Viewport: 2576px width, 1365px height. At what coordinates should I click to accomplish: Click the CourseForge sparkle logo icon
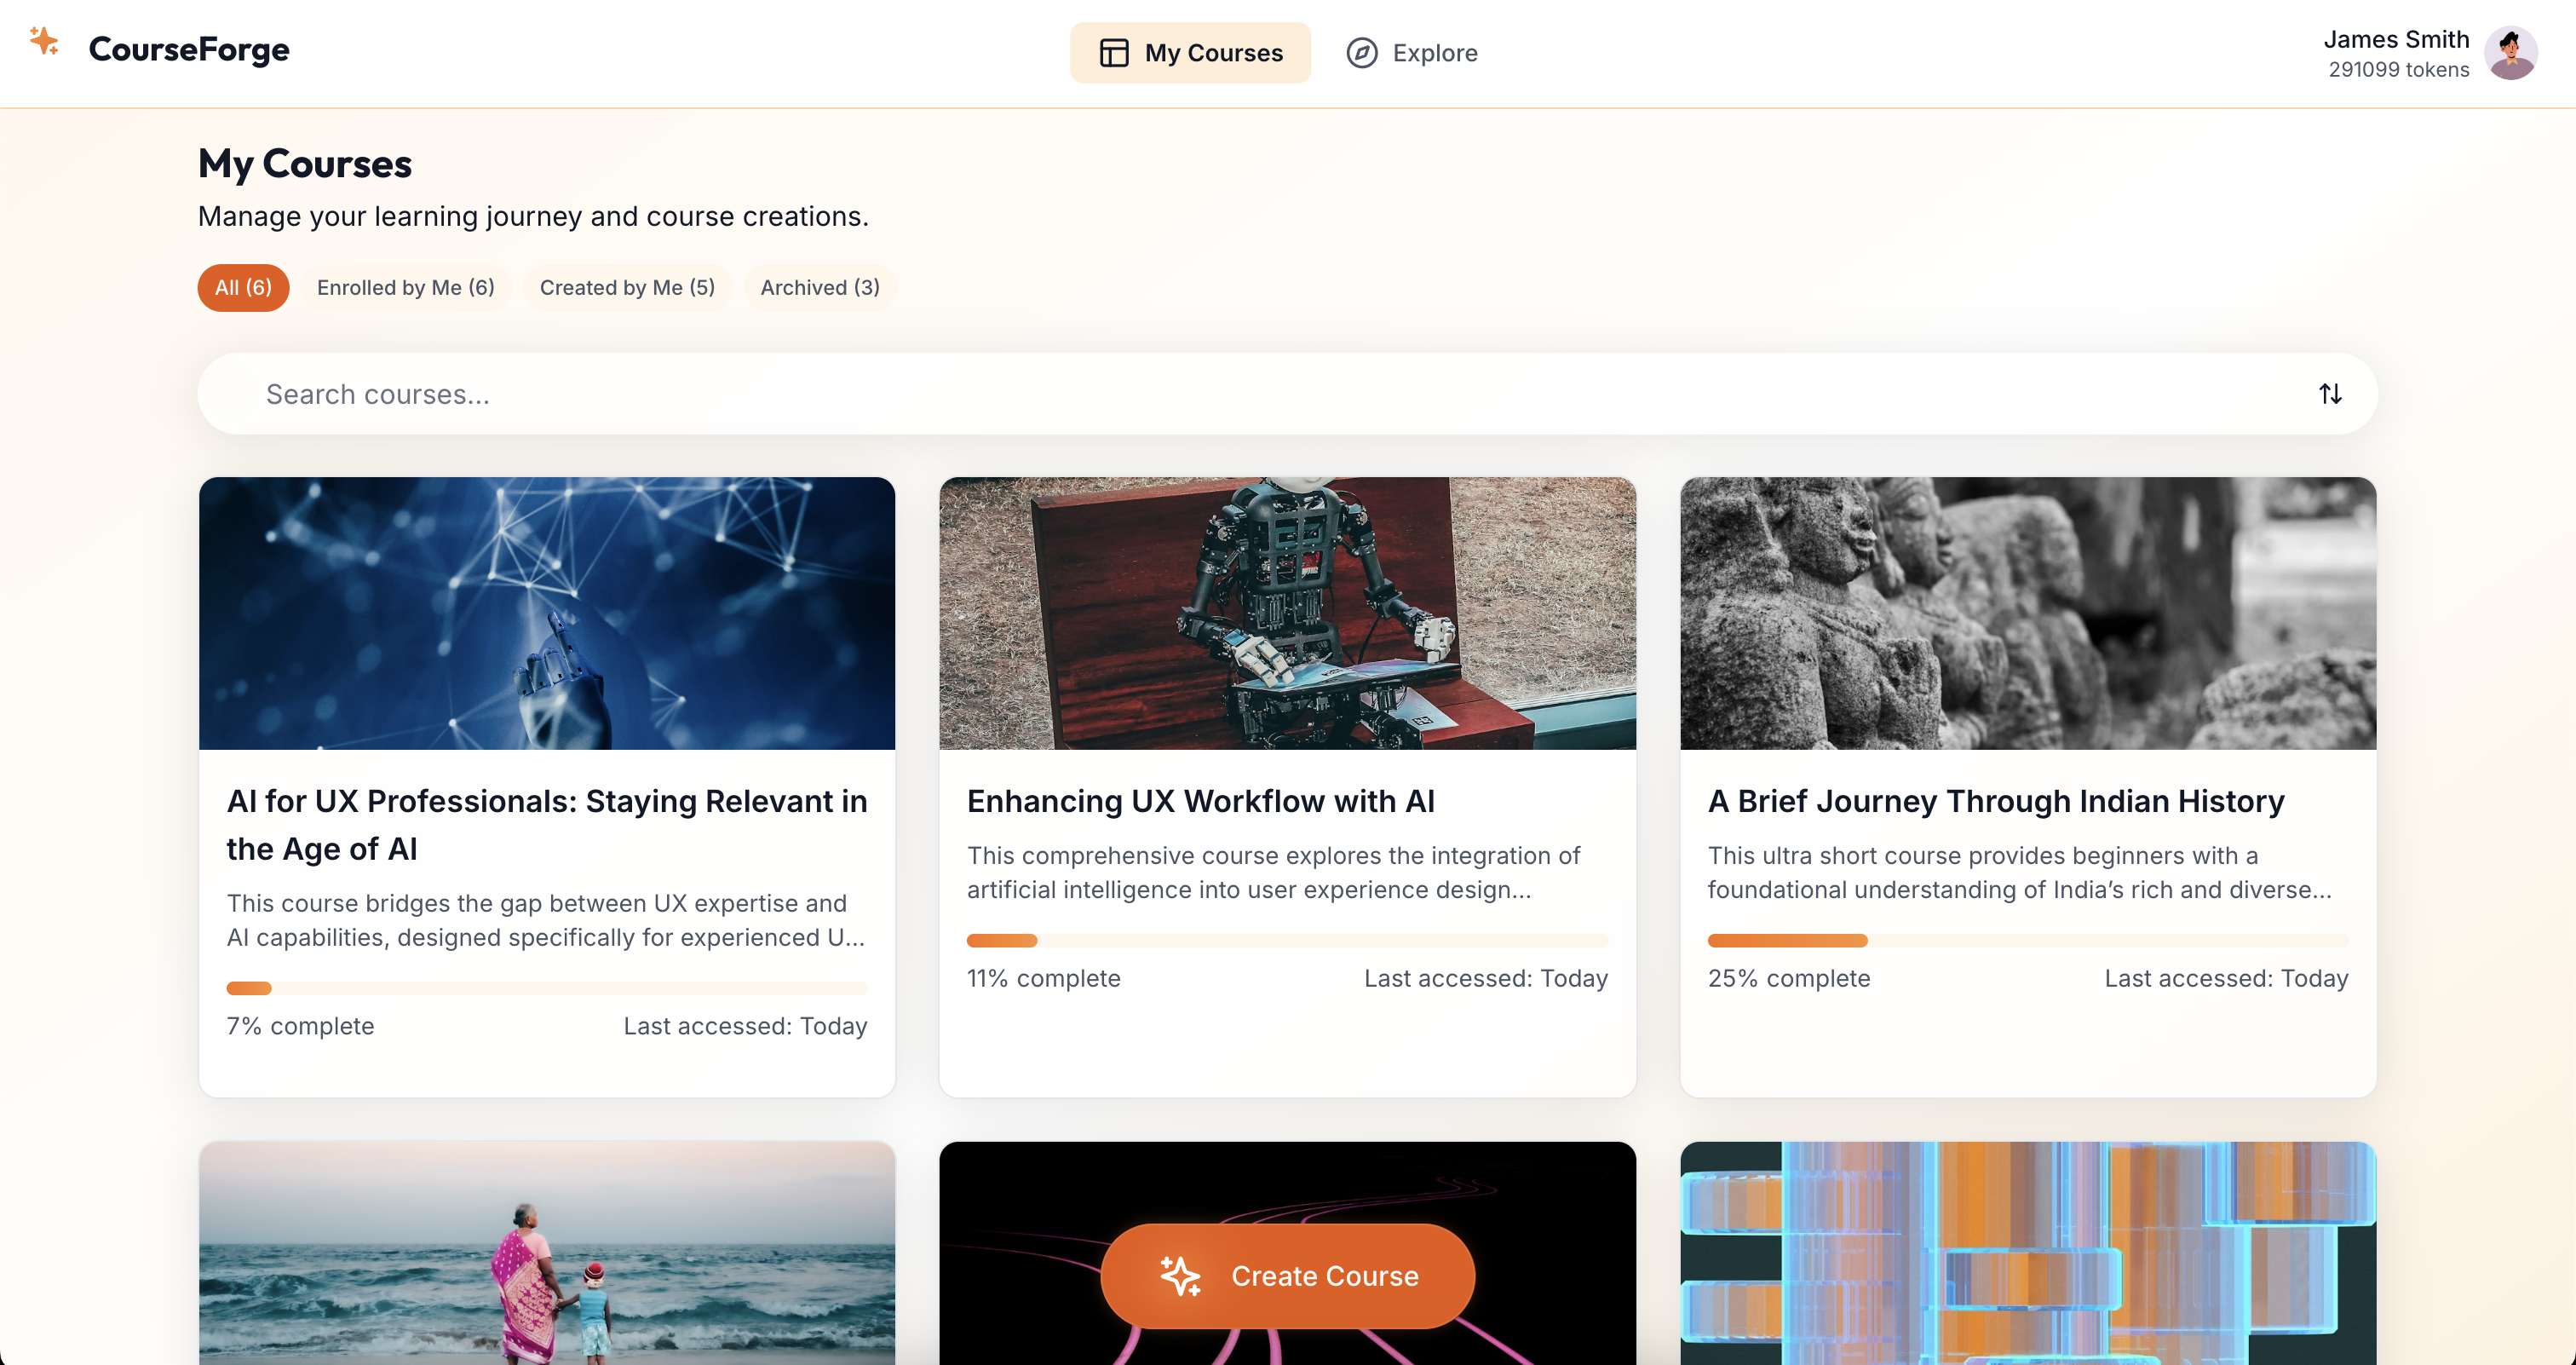pos(44,42)
